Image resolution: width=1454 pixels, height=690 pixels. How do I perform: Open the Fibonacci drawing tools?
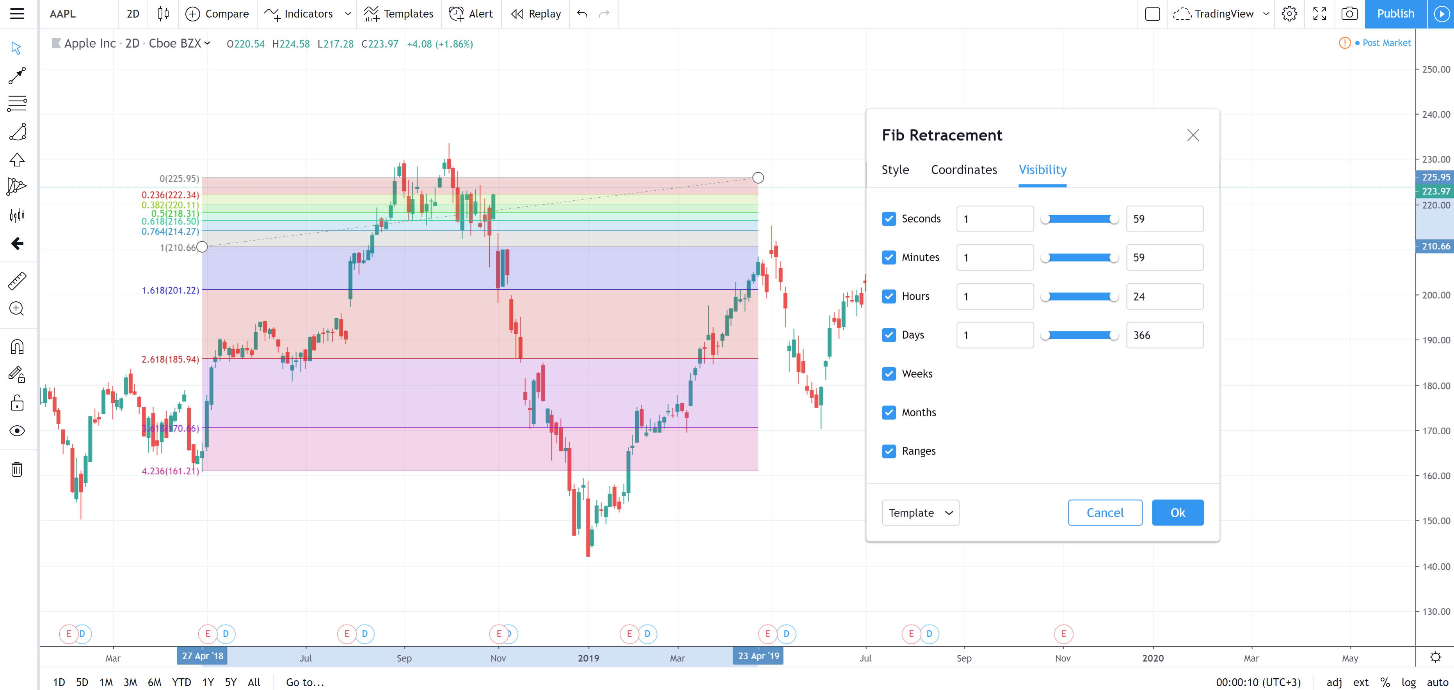18,104
